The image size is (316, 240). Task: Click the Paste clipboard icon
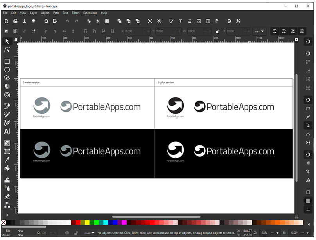click(x=107, y=21)
